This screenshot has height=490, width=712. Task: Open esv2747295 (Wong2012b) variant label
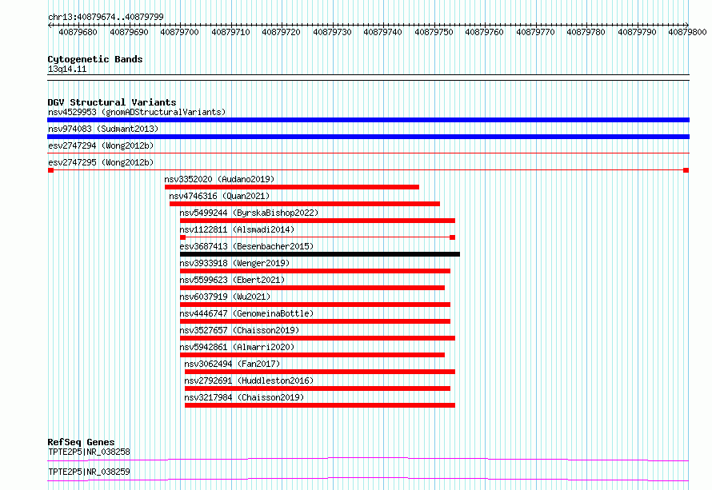point(101,162)
